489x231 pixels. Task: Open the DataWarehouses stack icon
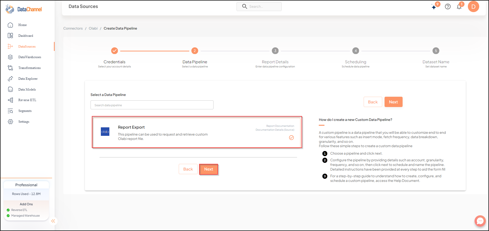click(10, 57)
